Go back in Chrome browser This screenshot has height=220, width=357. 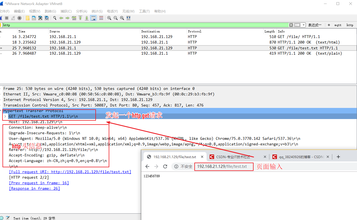(147, 166)
